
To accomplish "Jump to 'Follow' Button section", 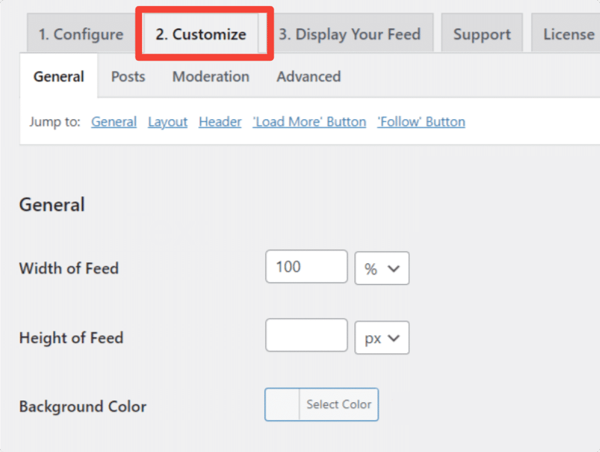I will 421,122.
